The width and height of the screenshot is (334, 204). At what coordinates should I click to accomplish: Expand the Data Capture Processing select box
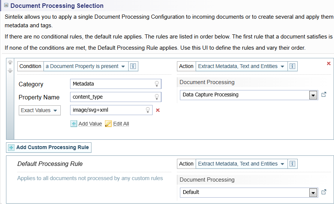[x=313, y=95]
